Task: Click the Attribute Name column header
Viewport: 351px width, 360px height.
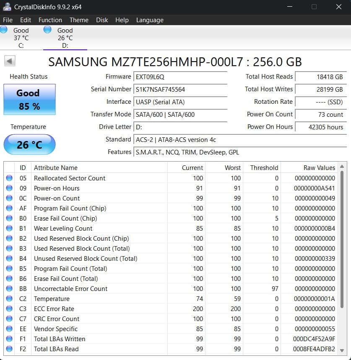Action: point(99,167)
